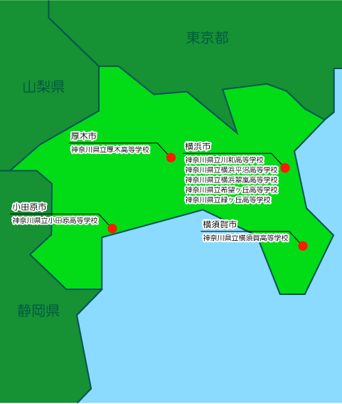The width and height of the screenshot is (342, 404).
Task: Open 神奈川県立横浜翠嵐高等学校 school link
Action: (x=231, y=180)
